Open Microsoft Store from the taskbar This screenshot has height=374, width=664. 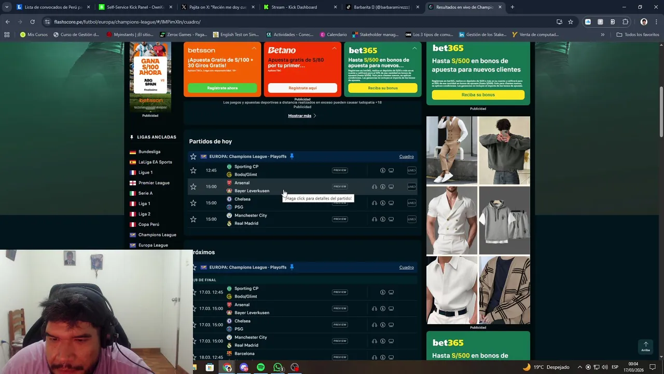pyautogui.click(x=210, y=367)
